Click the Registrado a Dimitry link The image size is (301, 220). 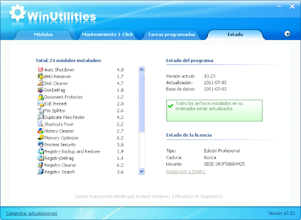186,172
